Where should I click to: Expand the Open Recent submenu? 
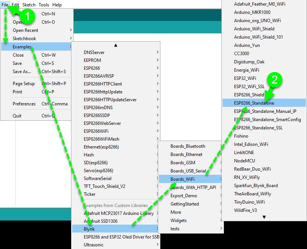36,30
